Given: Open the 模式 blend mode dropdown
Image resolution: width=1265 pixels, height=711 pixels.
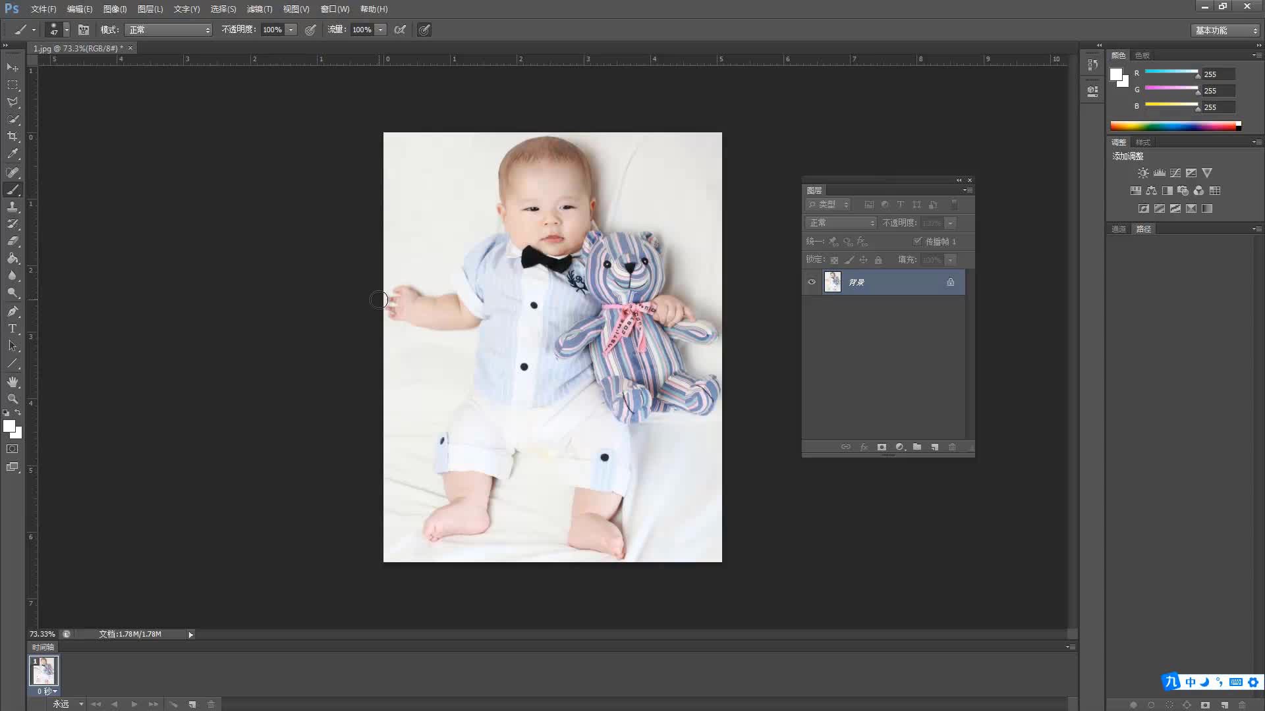Looking at the screenshot, I should click(x=169, y=30).
